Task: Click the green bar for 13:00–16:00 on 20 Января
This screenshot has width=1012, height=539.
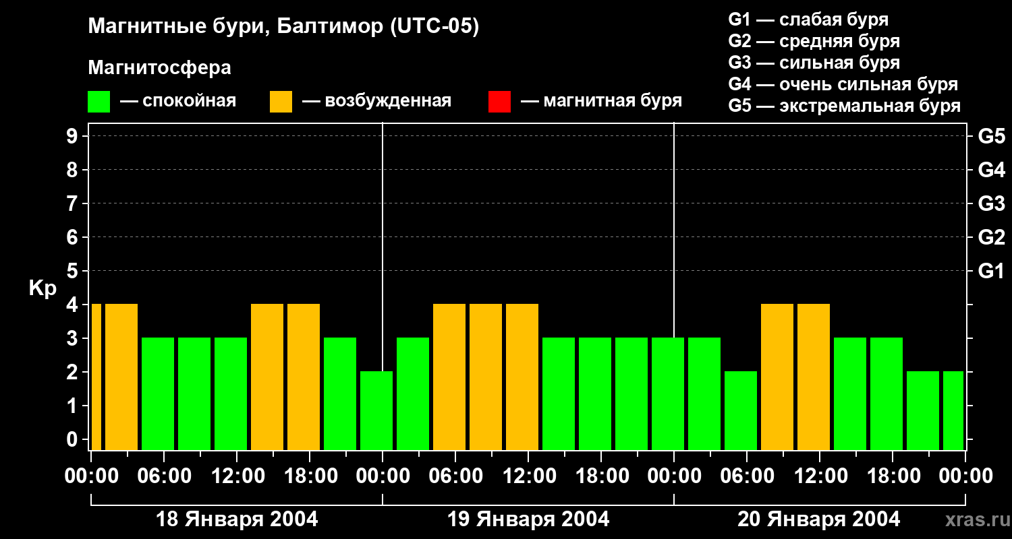Action: point(850,393)
